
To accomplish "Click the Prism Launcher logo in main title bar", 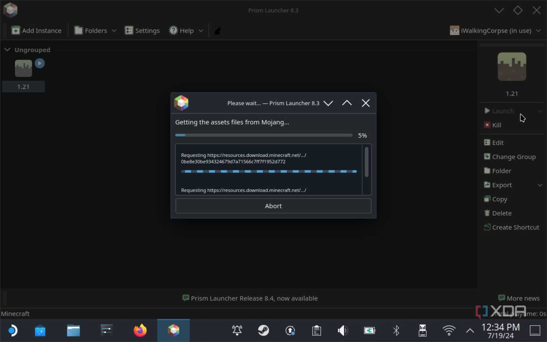I will [10, 10].
